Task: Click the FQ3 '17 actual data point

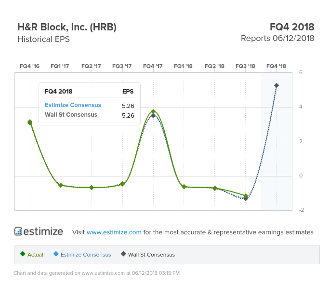Action: coord(122,184)
